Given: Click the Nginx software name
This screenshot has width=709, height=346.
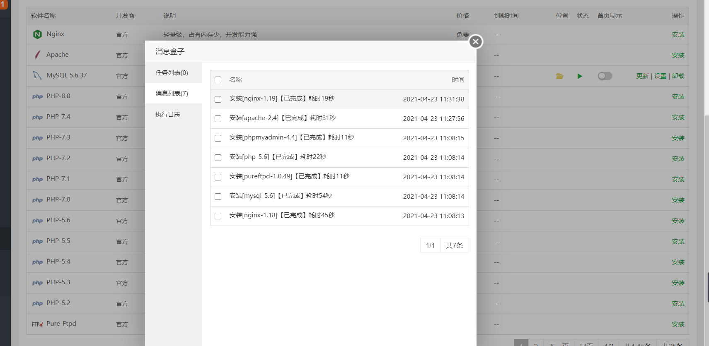Looking at the screenshot, I should tap(55, 34).
